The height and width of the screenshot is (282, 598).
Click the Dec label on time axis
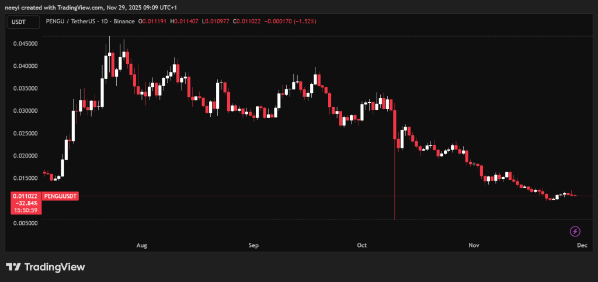tap(582, 245)
